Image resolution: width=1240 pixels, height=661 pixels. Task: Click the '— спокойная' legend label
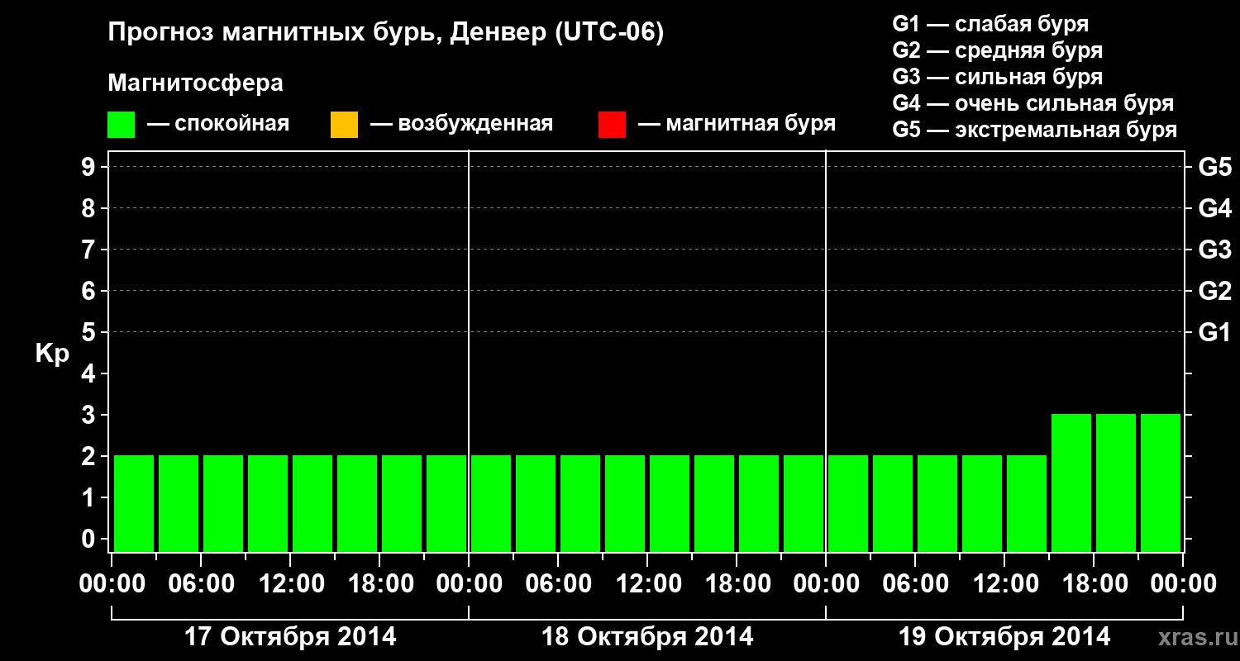[x=218, y=124]
